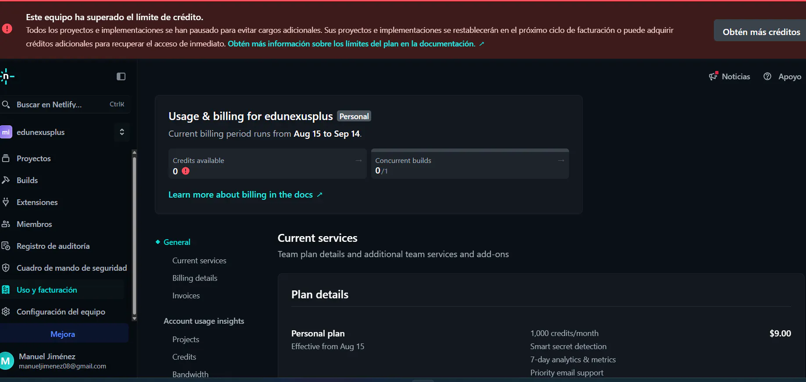
Task: Click the $9.00 plan price
Action: tap(780, 333)
